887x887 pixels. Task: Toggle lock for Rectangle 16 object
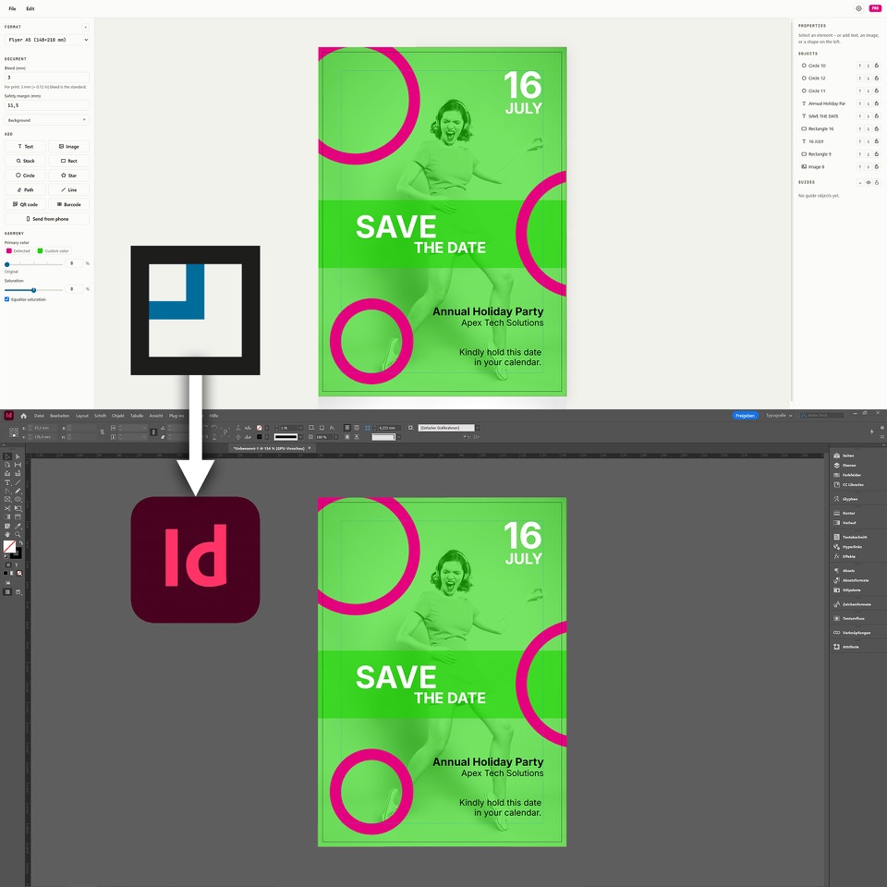[876, 128]
